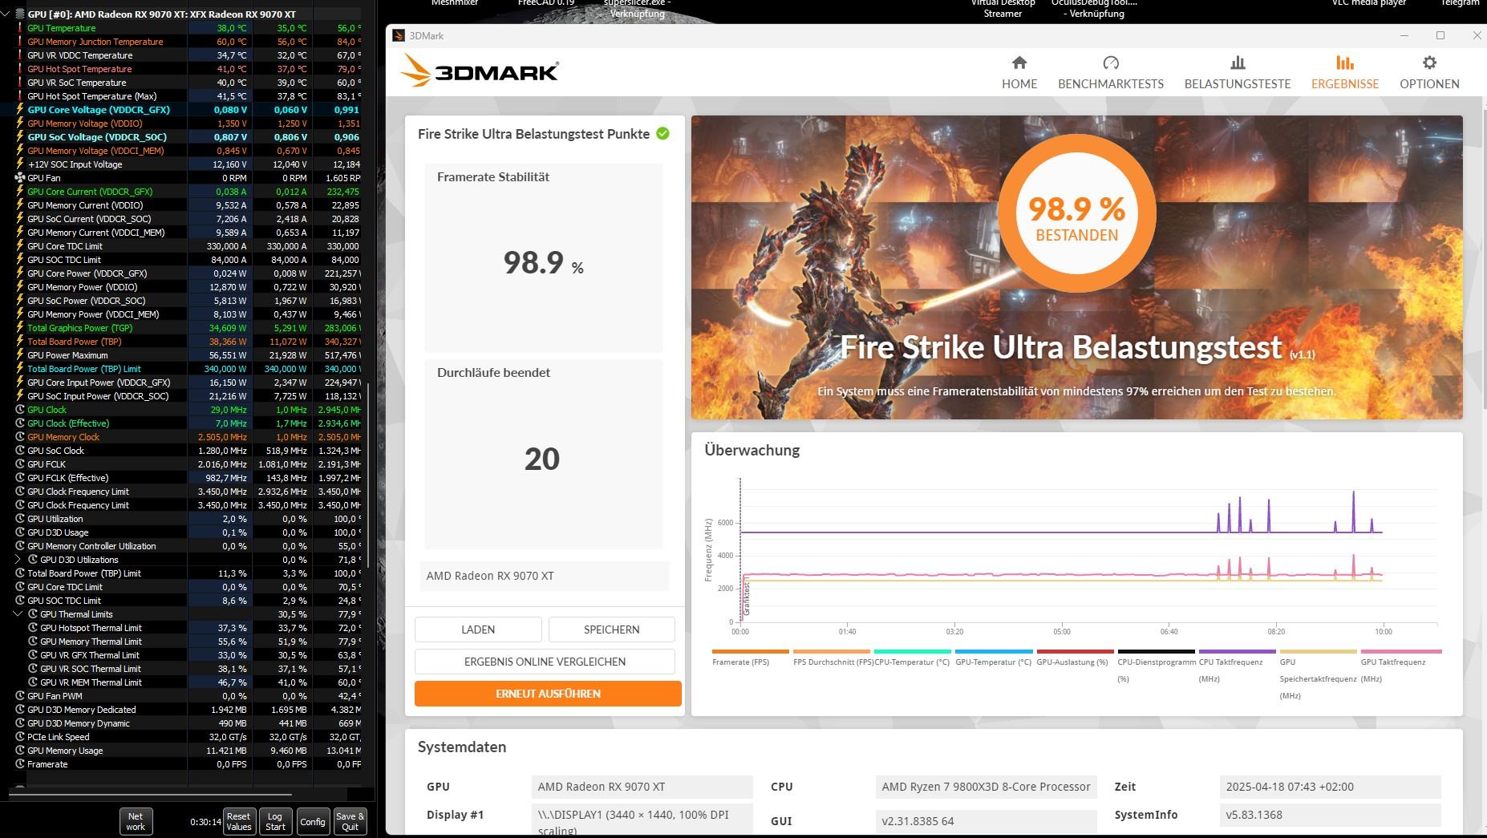The width and height of the screenshot is (1487, 838).
Task: Click gauge icon beside GPU D3D Usage row
Action: [x=20, y=532]
